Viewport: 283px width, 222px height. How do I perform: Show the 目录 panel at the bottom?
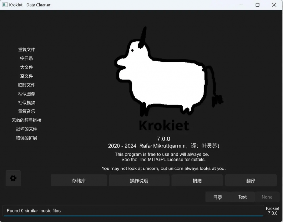[218, 197]
